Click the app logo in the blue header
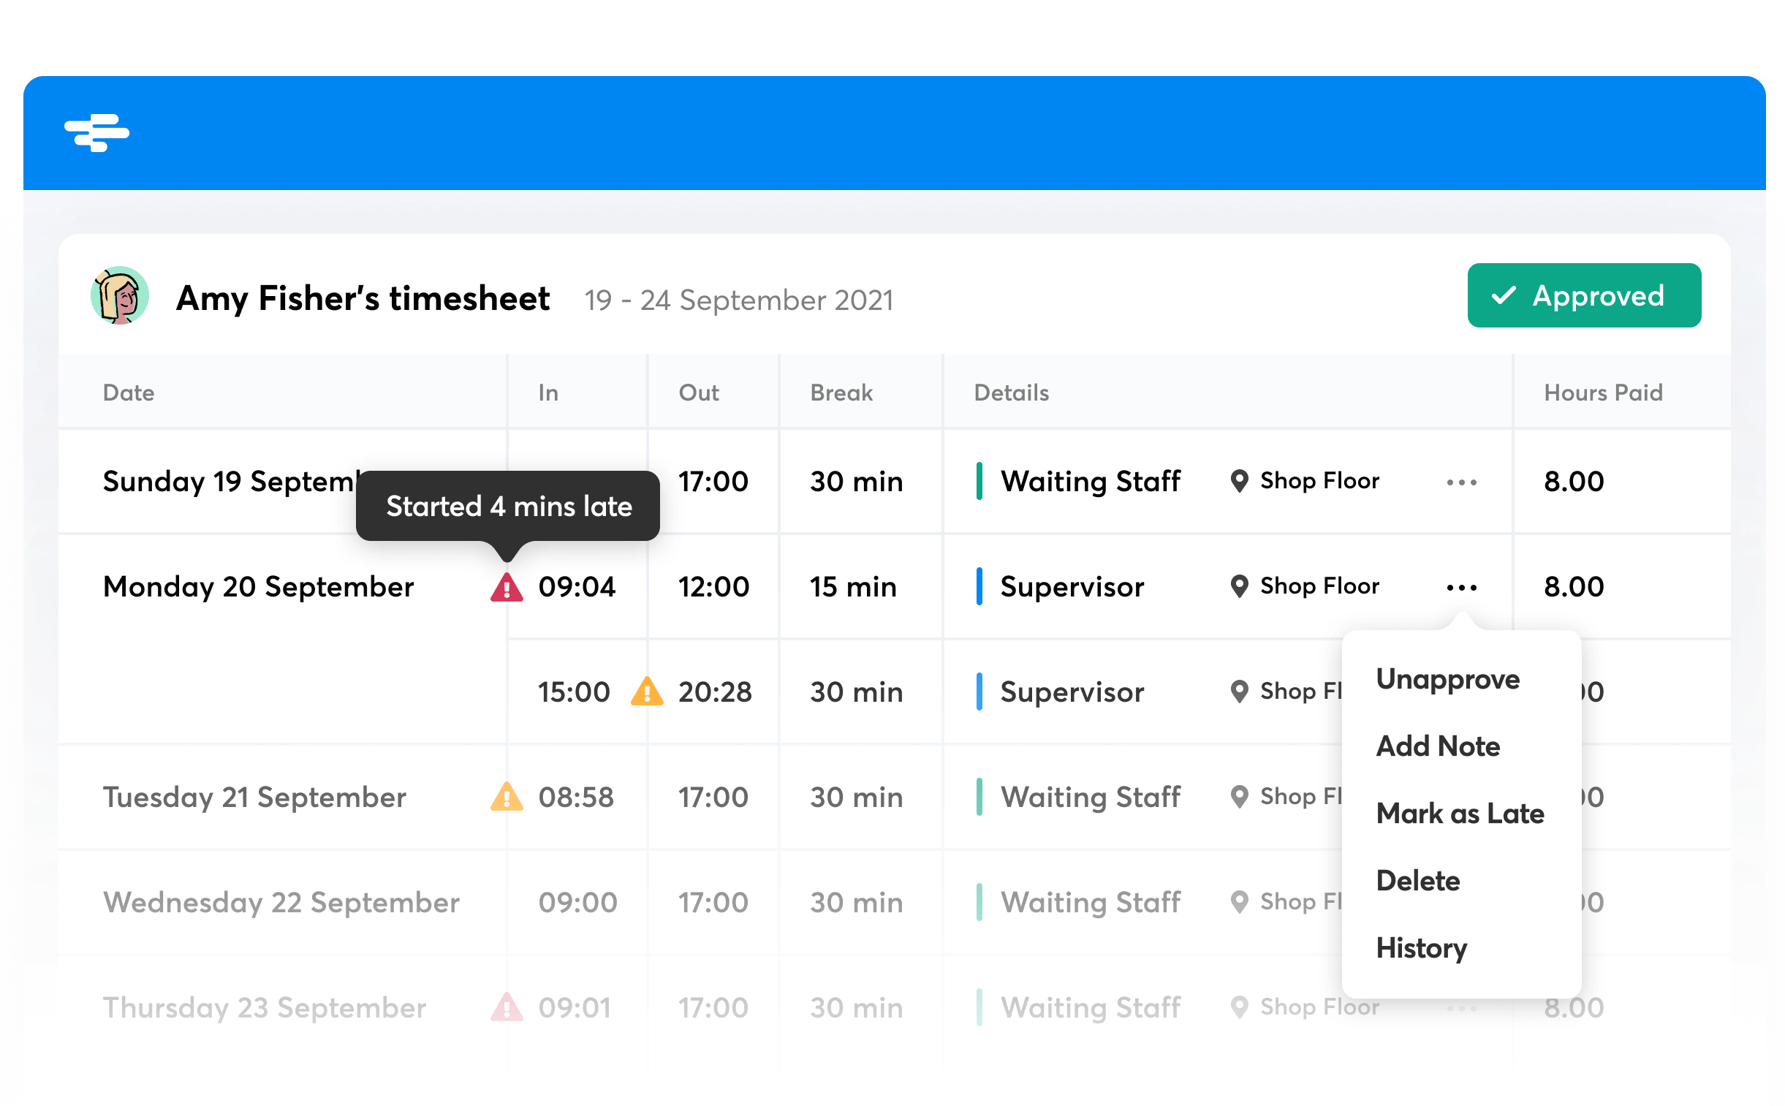Image resolution: width=1785 pixels, height=1106 pixels. (97, 133)
